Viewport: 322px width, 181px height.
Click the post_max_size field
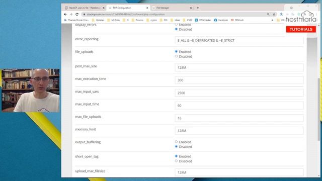pos(239,67)
